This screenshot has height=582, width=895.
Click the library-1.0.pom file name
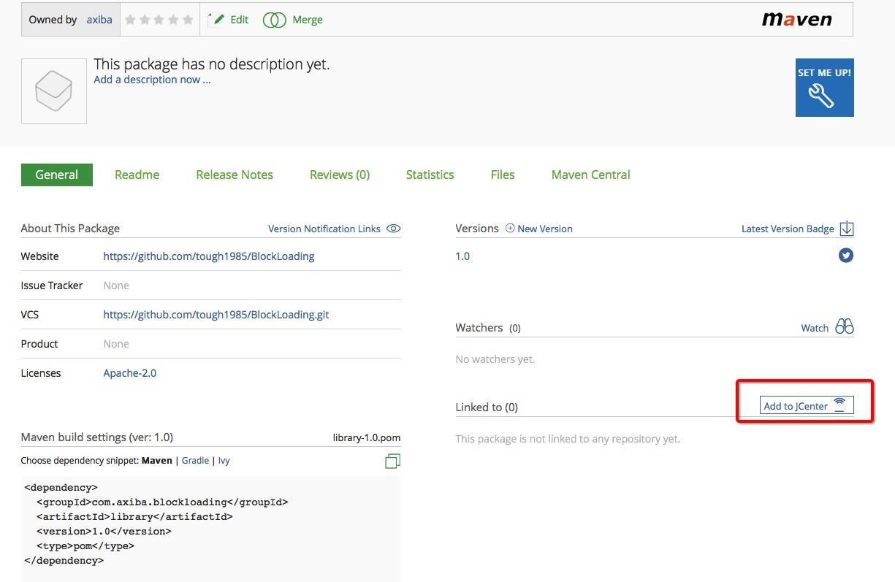point(367,437)
